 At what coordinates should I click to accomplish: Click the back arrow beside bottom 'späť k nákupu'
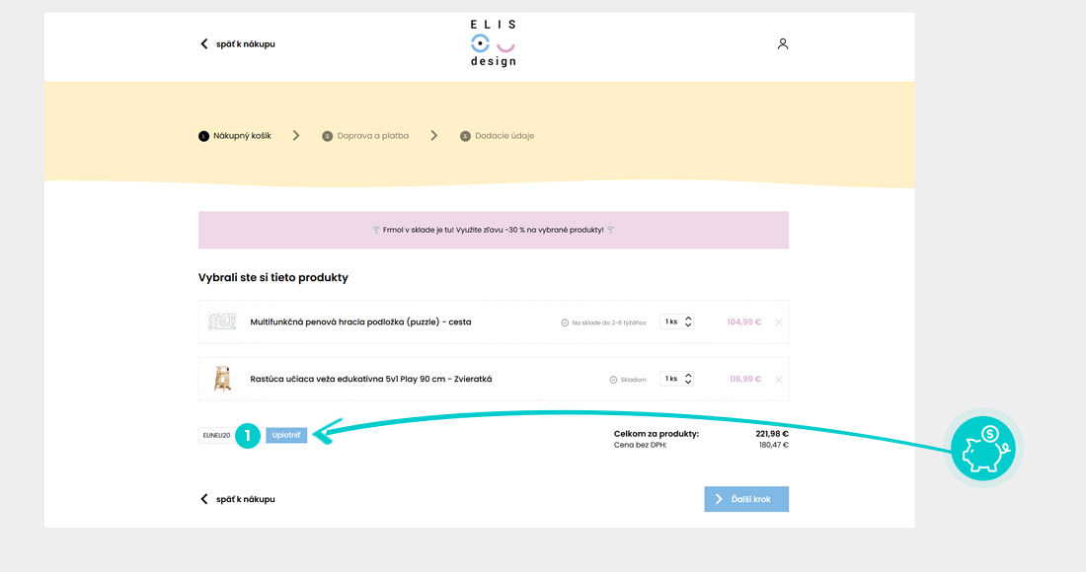[203, 499]
